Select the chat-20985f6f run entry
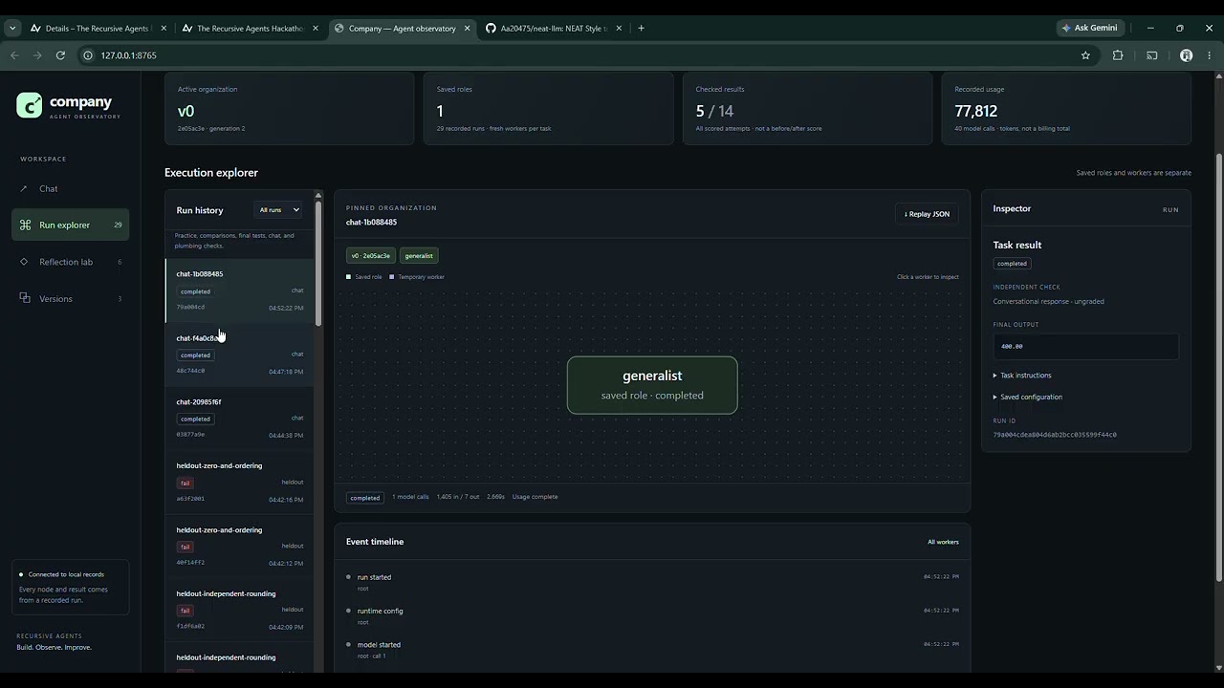Image resolution: width=1224 pixels, height=688 pixels. pos(239,419)
